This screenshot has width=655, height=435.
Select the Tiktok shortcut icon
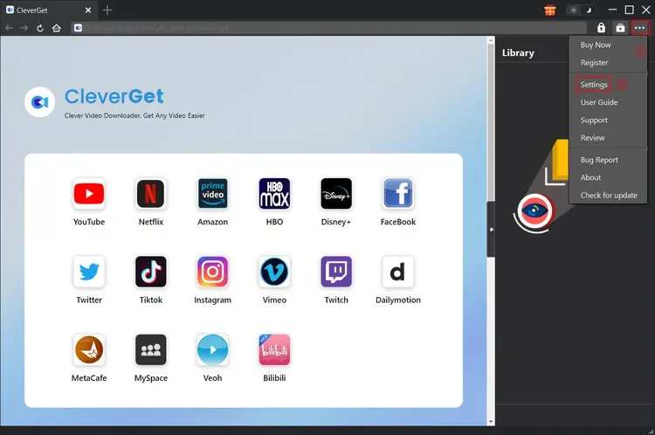(151, 272)
